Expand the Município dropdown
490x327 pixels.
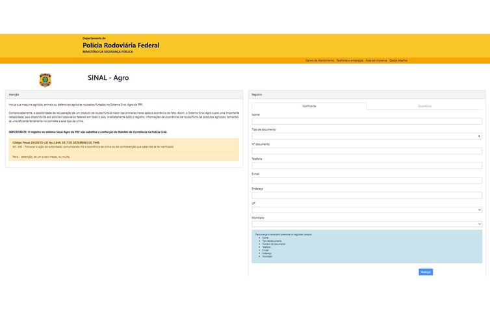pos(367,224)
